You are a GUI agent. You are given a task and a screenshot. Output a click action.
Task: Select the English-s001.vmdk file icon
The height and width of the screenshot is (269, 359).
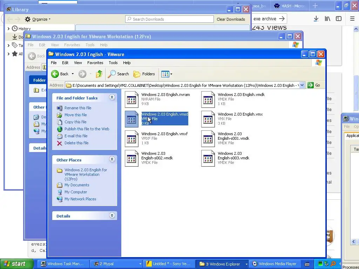pyautogui.click(x=208, y=139)
